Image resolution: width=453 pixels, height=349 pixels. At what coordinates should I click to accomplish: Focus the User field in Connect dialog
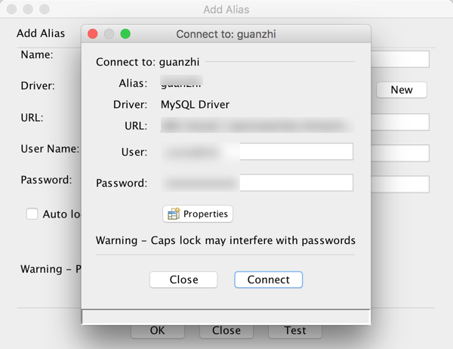click(x=295, y=152)
